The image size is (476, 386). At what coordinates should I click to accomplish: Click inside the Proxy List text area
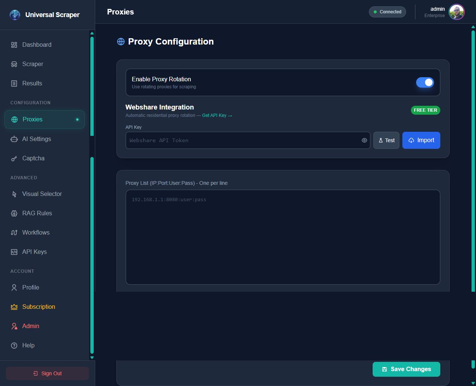tap(283, 237)
